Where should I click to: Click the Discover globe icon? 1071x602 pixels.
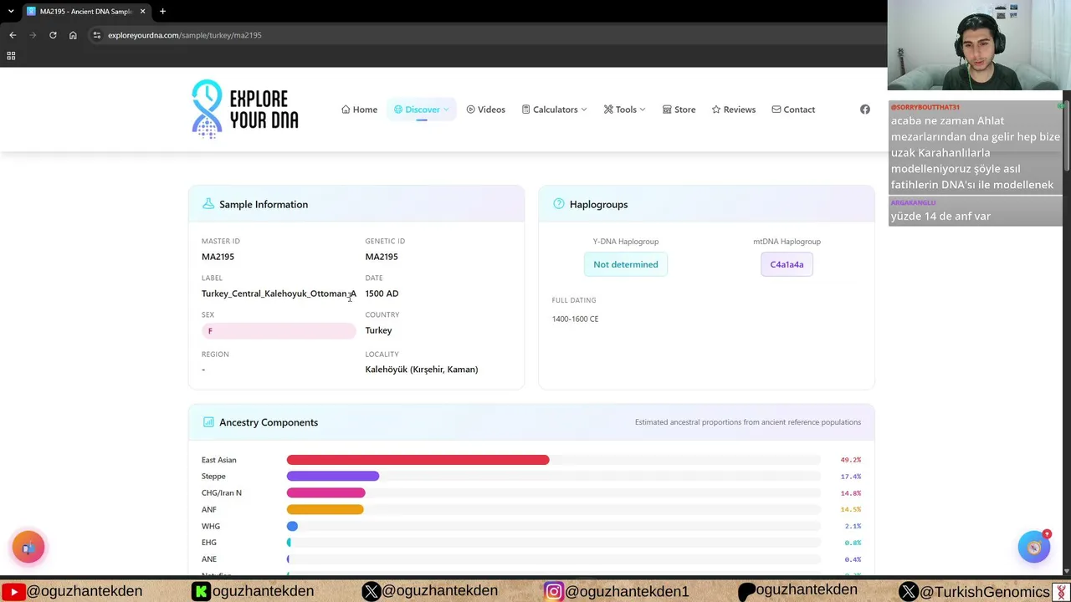coord(398,110)
